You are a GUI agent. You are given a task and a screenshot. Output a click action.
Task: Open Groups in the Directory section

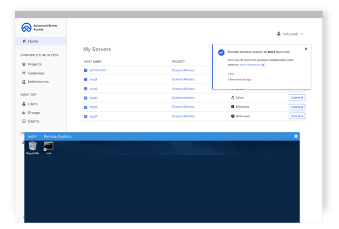(34, 113)
